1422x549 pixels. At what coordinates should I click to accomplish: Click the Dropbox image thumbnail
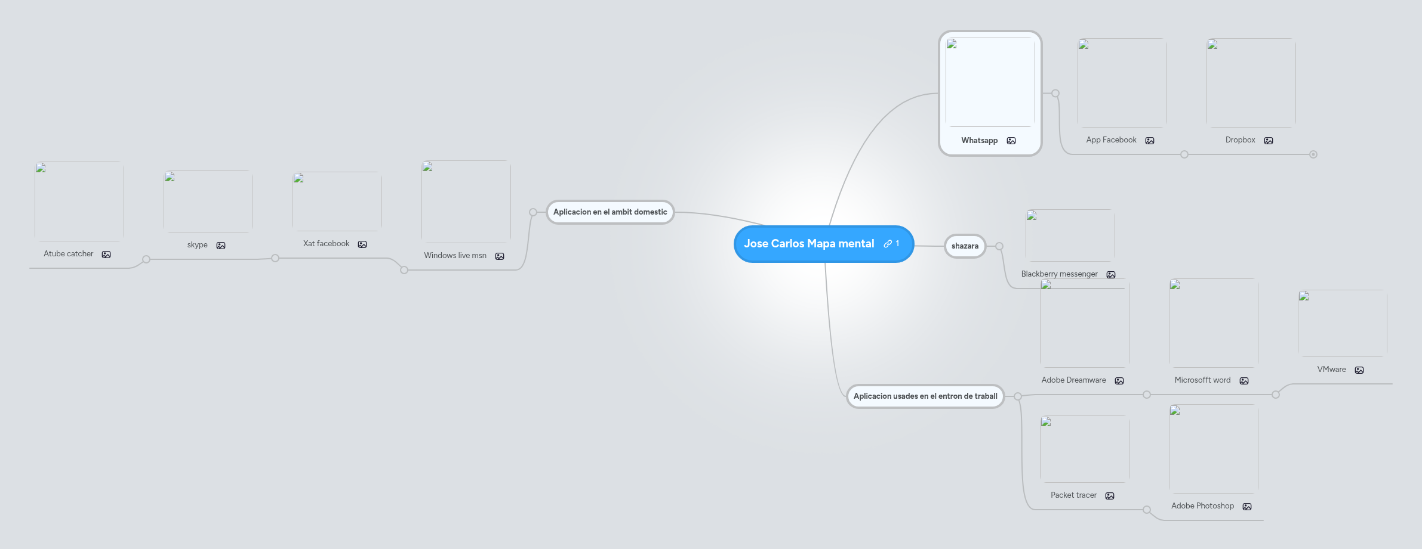point(1251,83)
